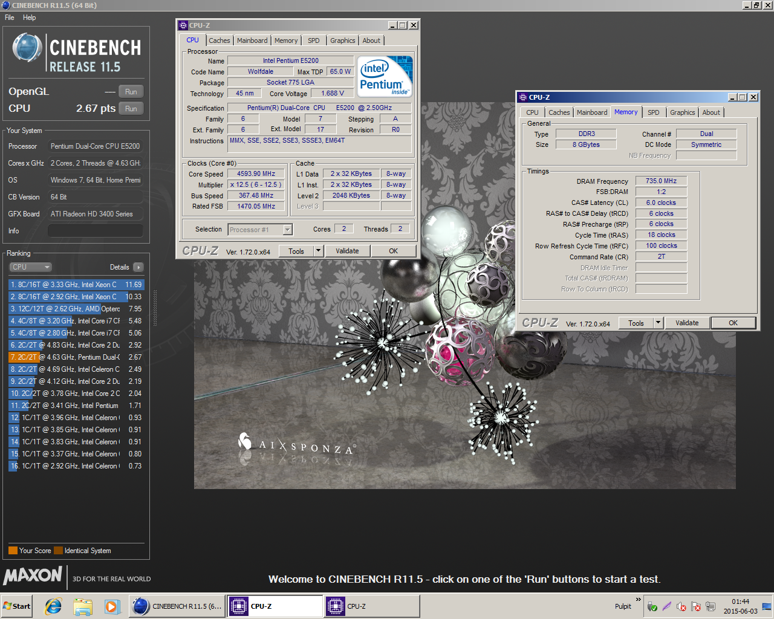
Task: Click Tools button in Memory CPU-Z window
Action: point(636,323)
